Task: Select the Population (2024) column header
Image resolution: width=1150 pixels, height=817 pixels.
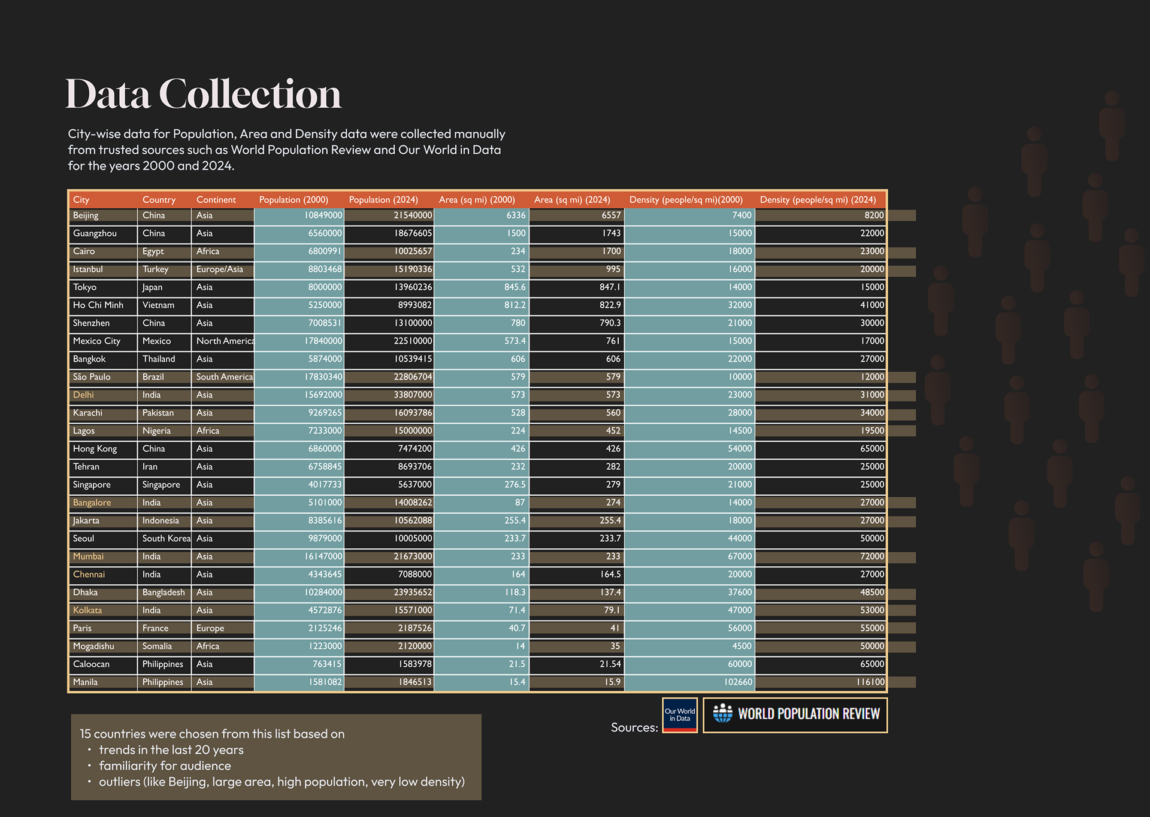Action: point(383,200)
